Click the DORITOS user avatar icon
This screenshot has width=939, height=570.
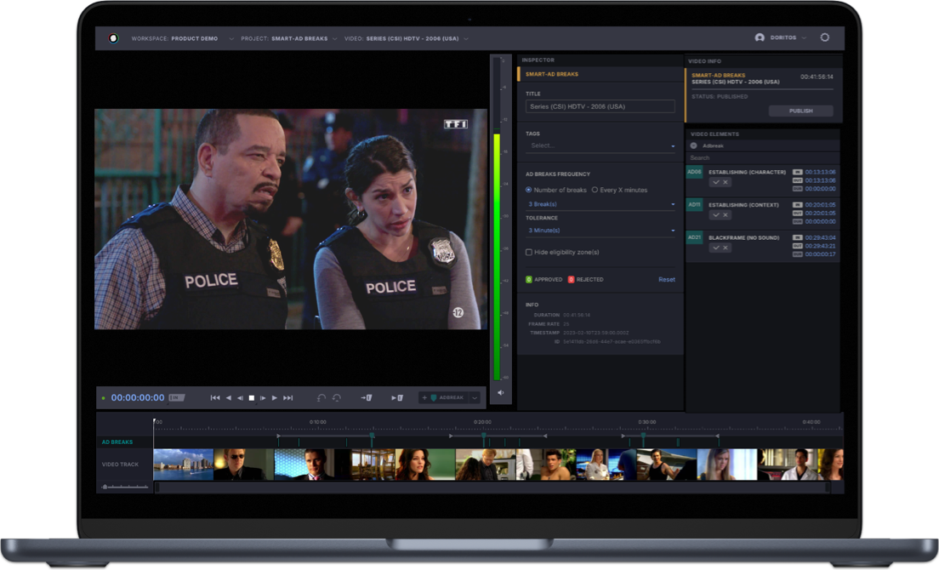[760, 37]
